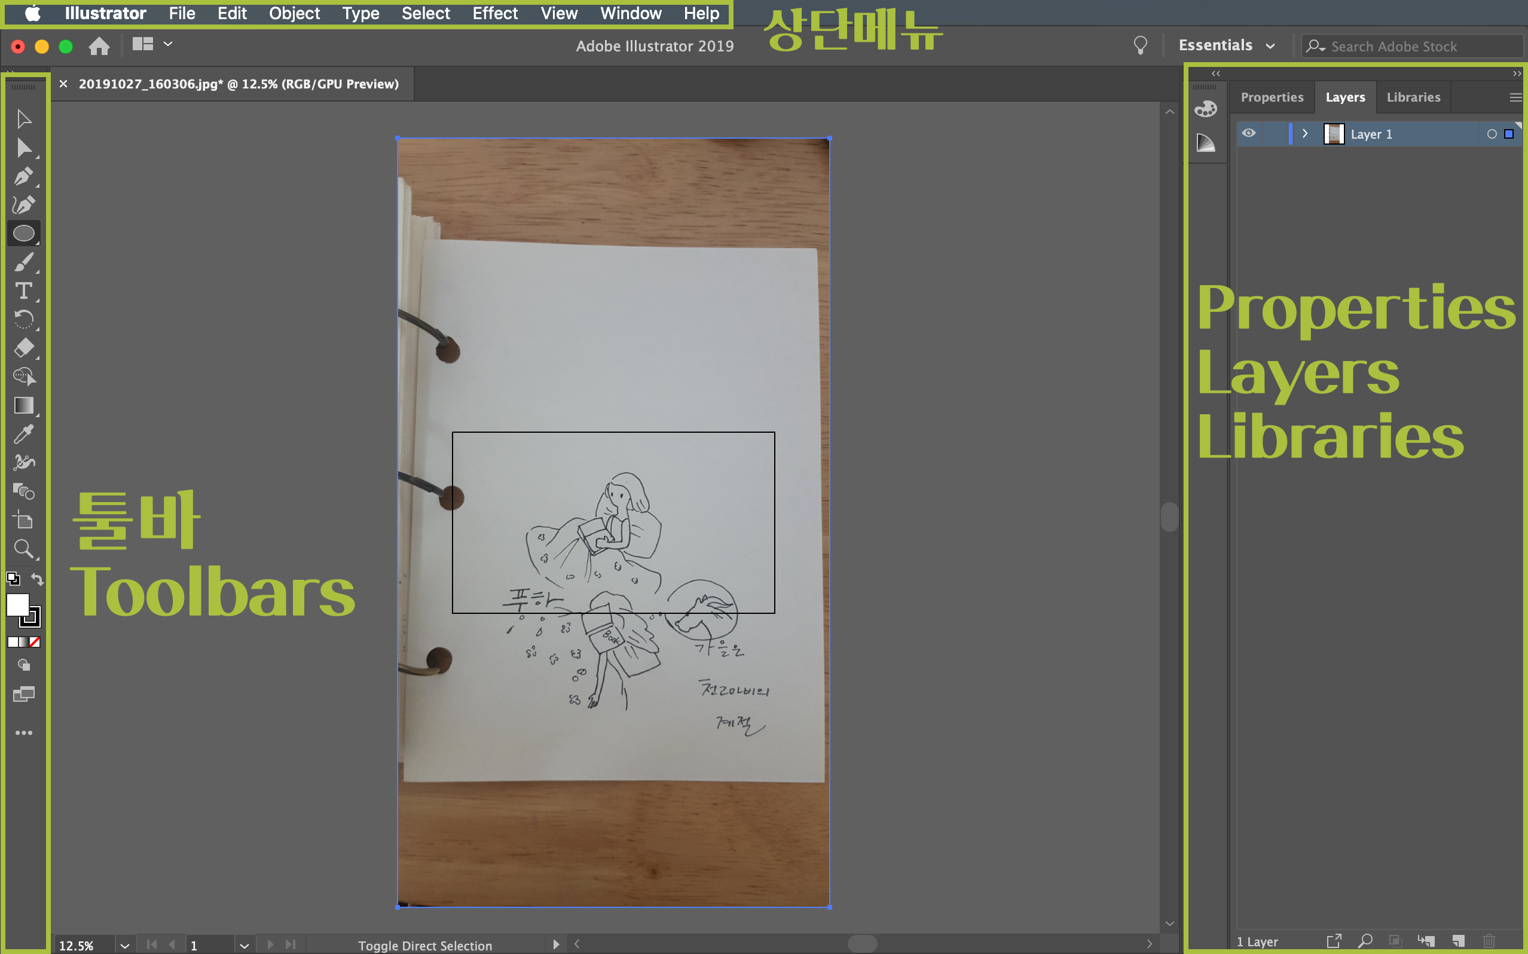Select the Type tool
Screen dimensions: 1528x954
point(23,291)
